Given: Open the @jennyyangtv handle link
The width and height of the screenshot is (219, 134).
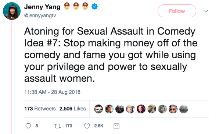Looking at the screenshot, I should pos(40,15).
